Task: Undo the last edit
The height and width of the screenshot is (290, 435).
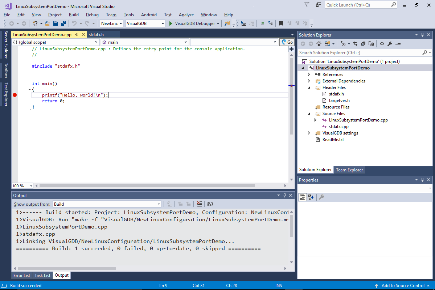Action: (74, 24)
